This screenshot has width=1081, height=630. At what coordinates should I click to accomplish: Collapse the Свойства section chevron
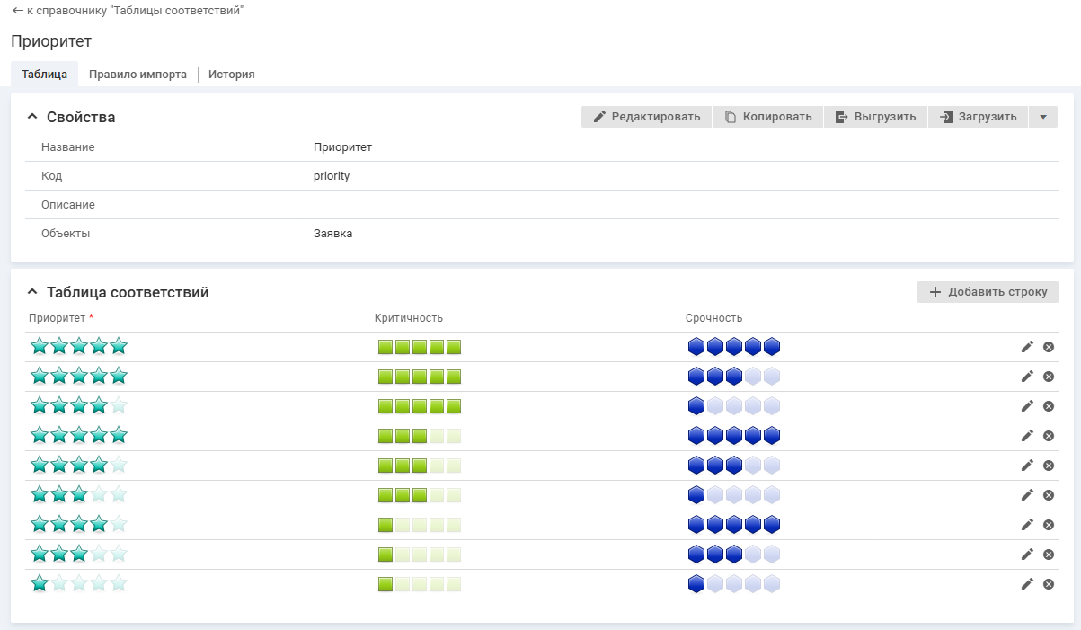[x=32, y=117]
